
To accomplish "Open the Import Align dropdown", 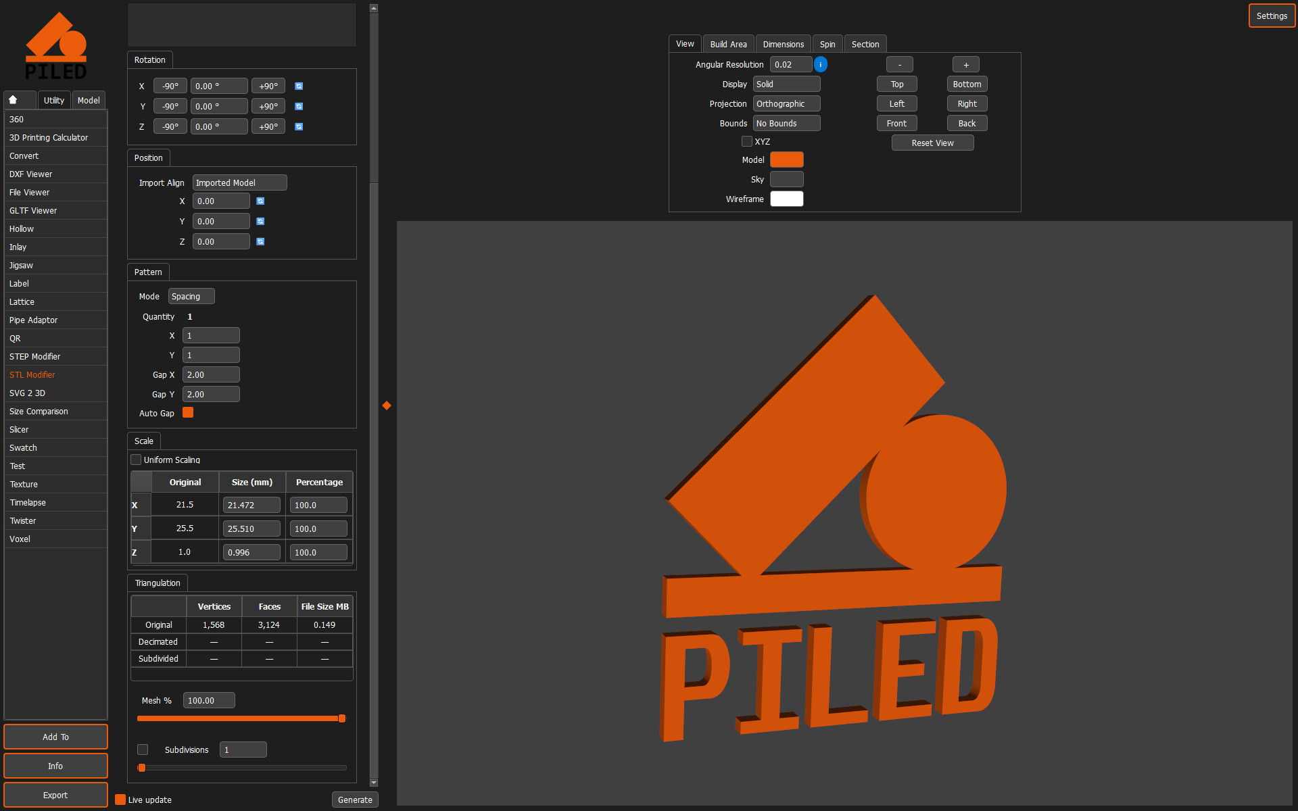I will click(x=240, y=183).
